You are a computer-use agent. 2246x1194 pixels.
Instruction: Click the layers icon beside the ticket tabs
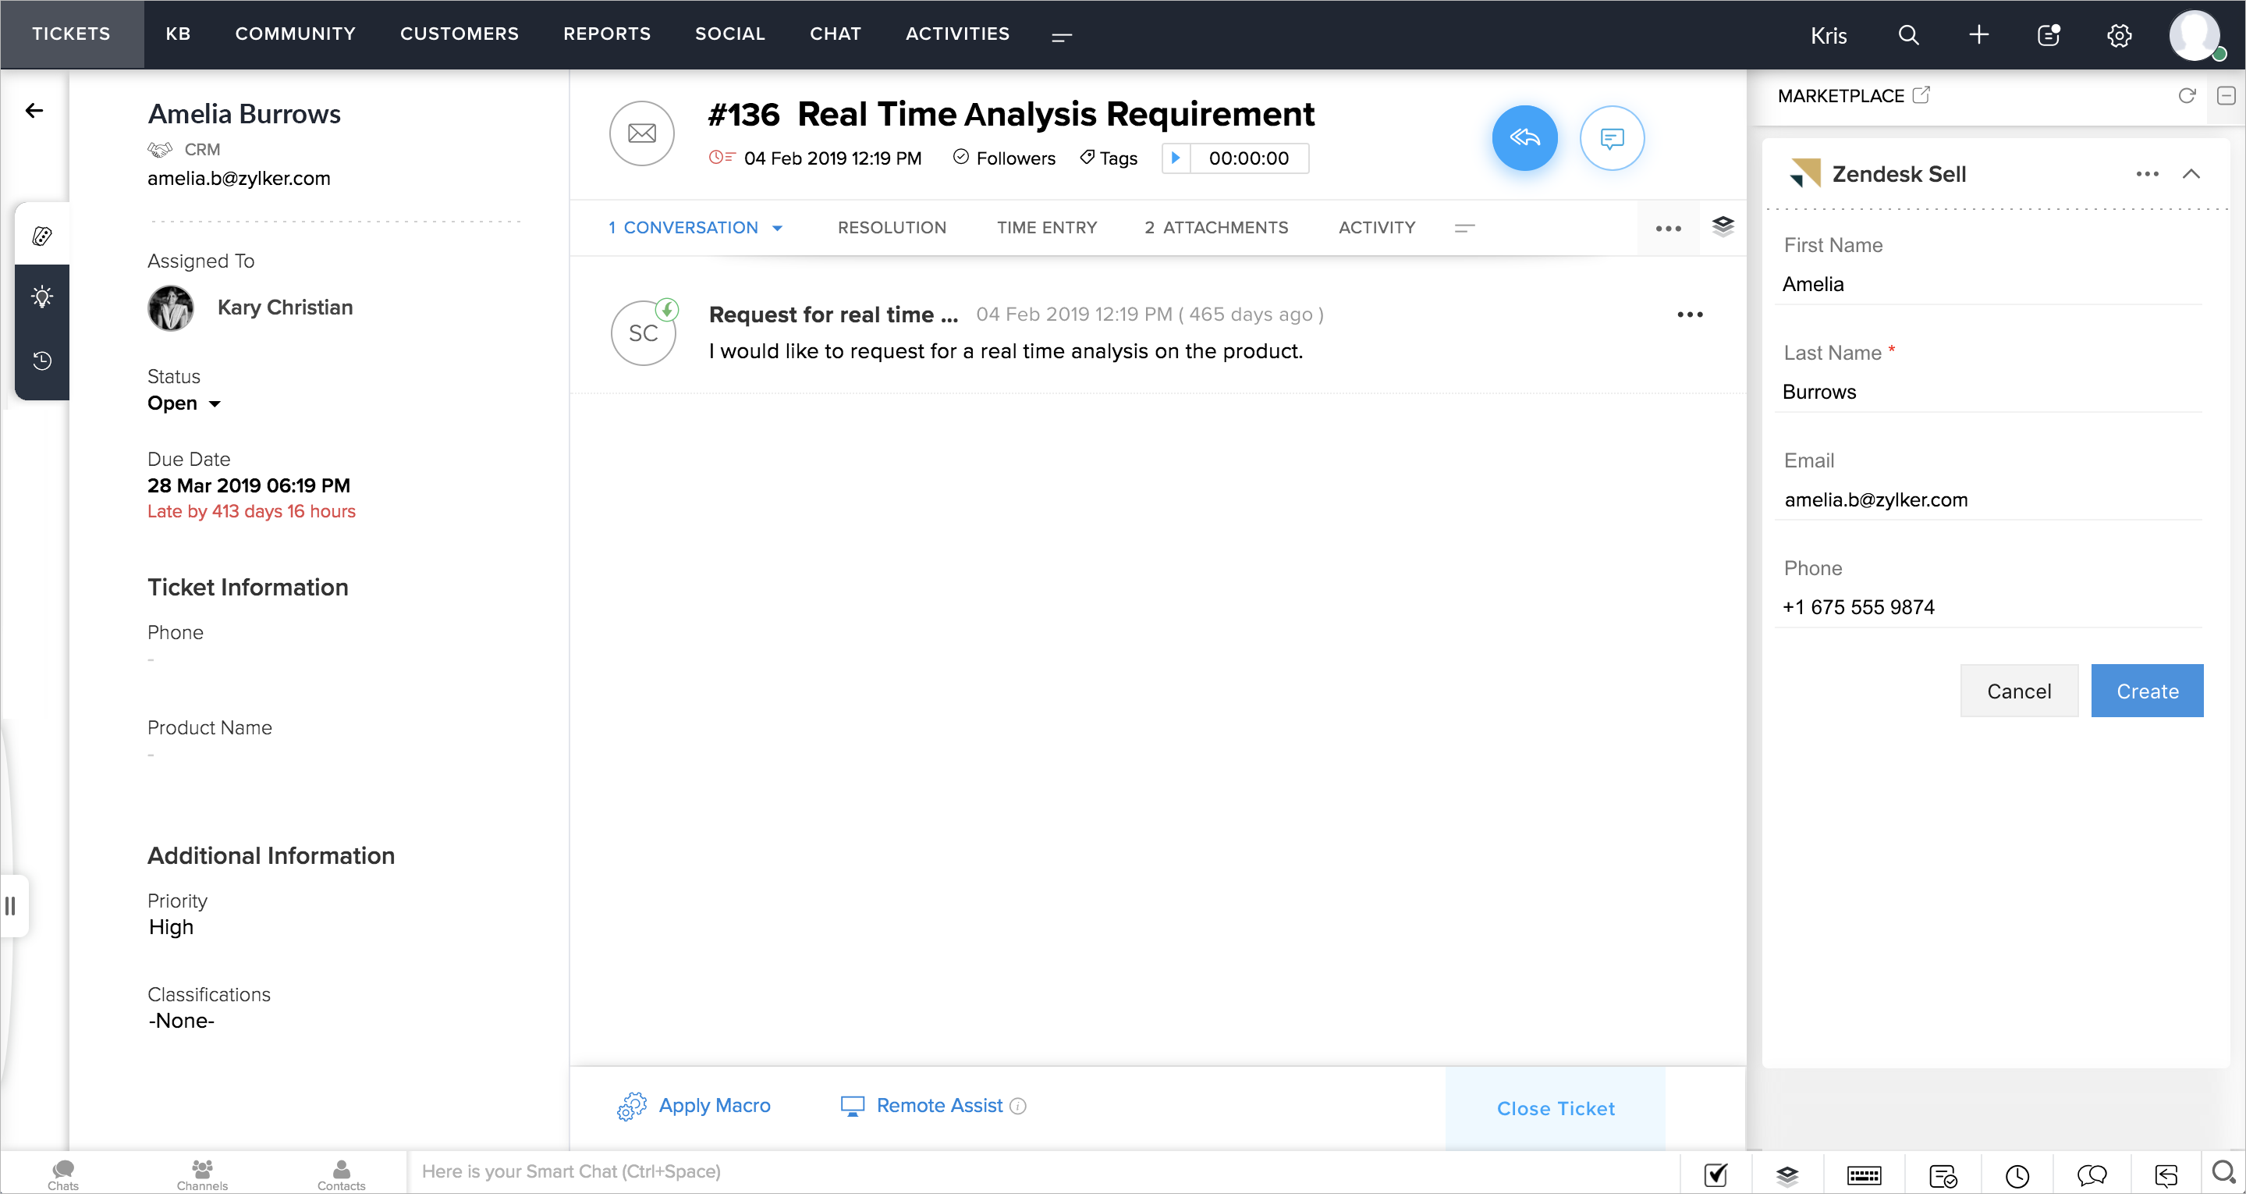1722,227
